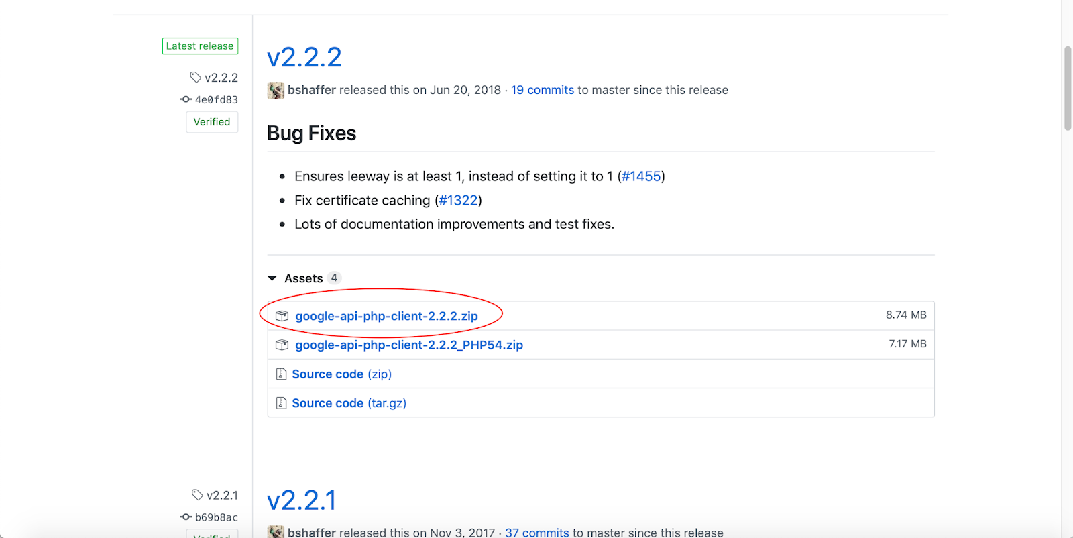
Task: Download Source code (zip)
Action: click(x=342, y=374)
